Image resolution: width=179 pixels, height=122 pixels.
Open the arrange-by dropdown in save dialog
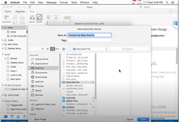pyautogui.click(x=65, y=49)
